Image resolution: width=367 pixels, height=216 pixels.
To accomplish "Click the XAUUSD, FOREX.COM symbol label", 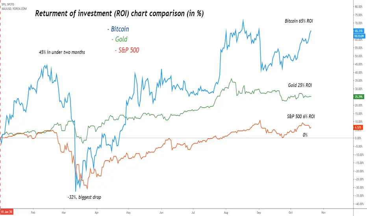I will [x=14, y=9].
